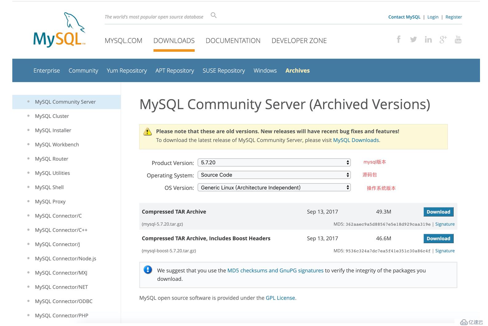Image resolution: width=488 pixels, height=326 pixels.
Task: Select MySQL Community Server in sidebar
Action: click(x=66, y=102)
